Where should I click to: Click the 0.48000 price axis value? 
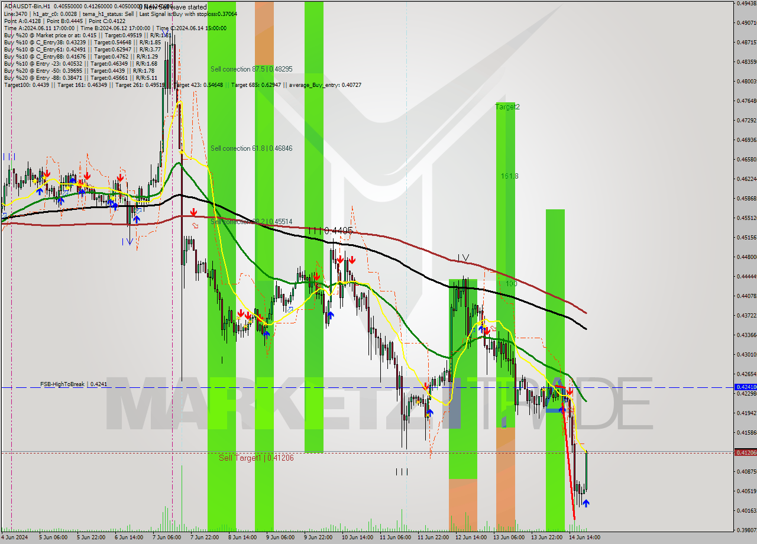click(x=746, y=81)
